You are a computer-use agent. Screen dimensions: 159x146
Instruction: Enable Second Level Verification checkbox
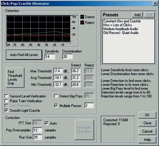click(x=6, y=96)
